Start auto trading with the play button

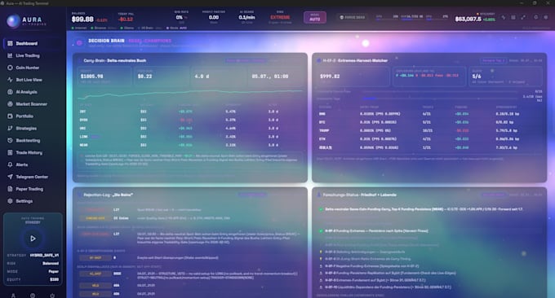[33, 239]
